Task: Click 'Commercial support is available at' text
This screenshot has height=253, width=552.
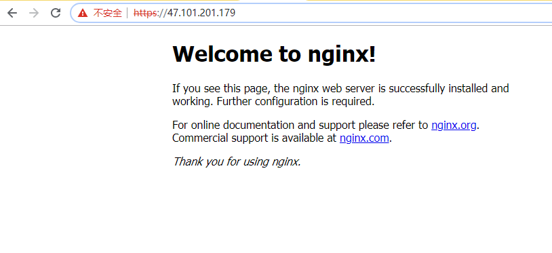Action: [x=254, y=138]
